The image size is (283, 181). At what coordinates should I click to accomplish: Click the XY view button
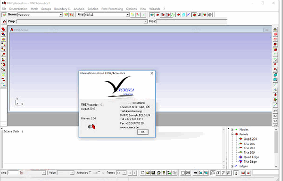click(275, 111)
